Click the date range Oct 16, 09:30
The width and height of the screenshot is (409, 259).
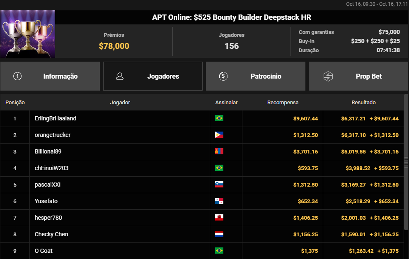[377, 4]
